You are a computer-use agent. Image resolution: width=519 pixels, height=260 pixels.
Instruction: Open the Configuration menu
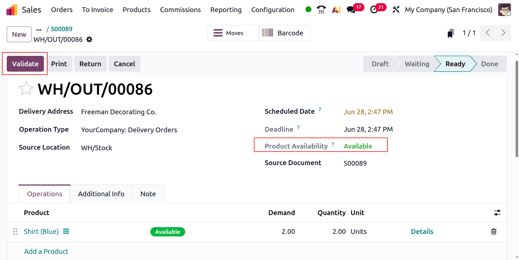point(273,10)
